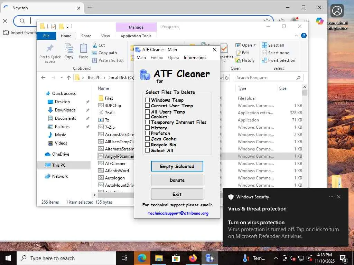The width and height of the screenshot is (354, 265).
Task: Go back with Explorer back arrow
Action: point(43,78)
